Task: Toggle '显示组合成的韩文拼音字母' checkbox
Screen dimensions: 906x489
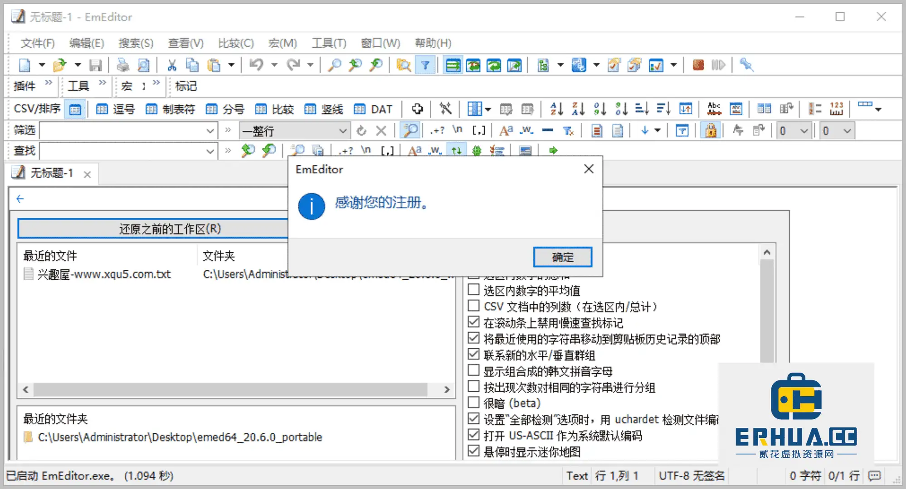Action: [473, 370]
